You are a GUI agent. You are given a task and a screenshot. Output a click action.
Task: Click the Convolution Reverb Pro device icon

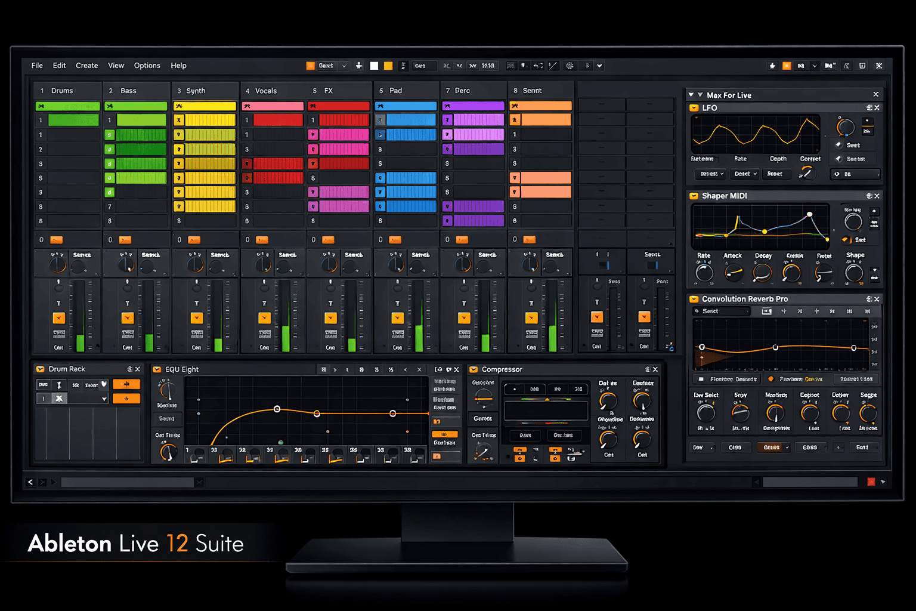coord(694,299)
